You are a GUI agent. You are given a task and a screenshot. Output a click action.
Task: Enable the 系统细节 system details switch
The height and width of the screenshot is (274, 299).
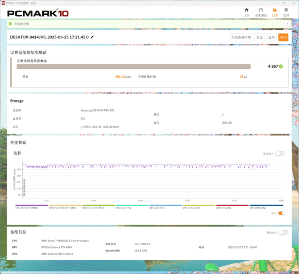click(x=283, y=232)
